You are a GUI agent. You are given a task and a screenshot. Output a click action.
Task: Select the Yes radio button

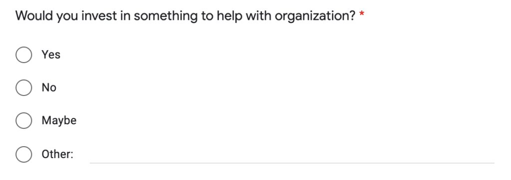[x=24, y=55]
